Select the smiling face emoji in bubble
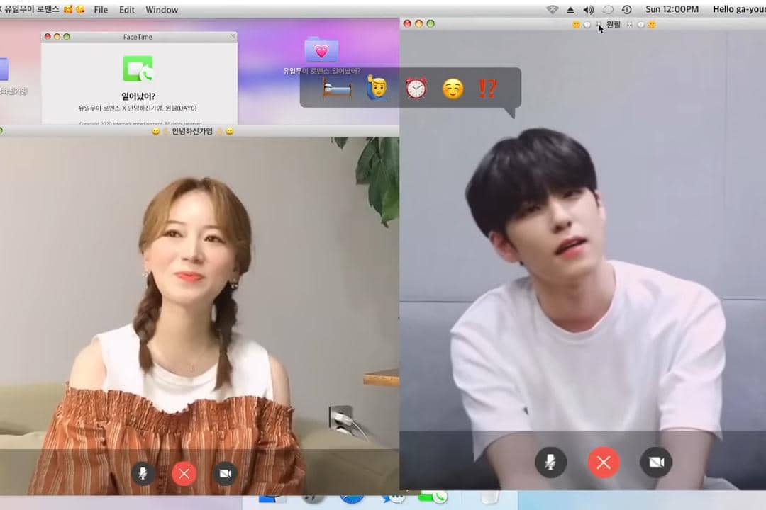The height and width of the screenshot is (510, 766). [453, 89]
